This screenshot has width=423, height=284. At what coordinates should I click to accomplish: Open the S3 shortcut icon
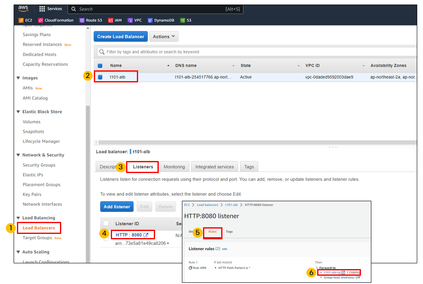[183, 20]
